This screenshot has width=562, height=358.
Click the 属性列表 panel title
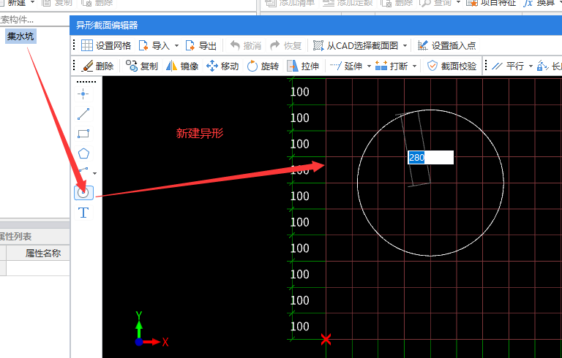coord(16,236)
